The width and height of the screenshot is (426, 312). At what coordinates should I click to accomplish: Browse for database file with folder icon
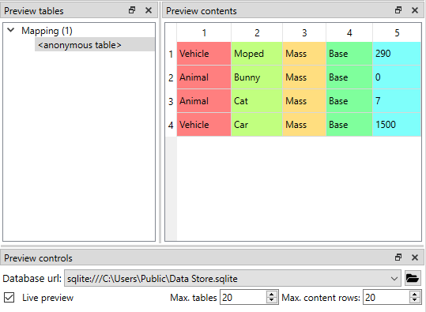coord(413,278)
